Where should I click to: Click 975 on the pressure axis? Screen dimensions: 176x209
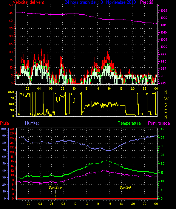[x=164, y=83]
